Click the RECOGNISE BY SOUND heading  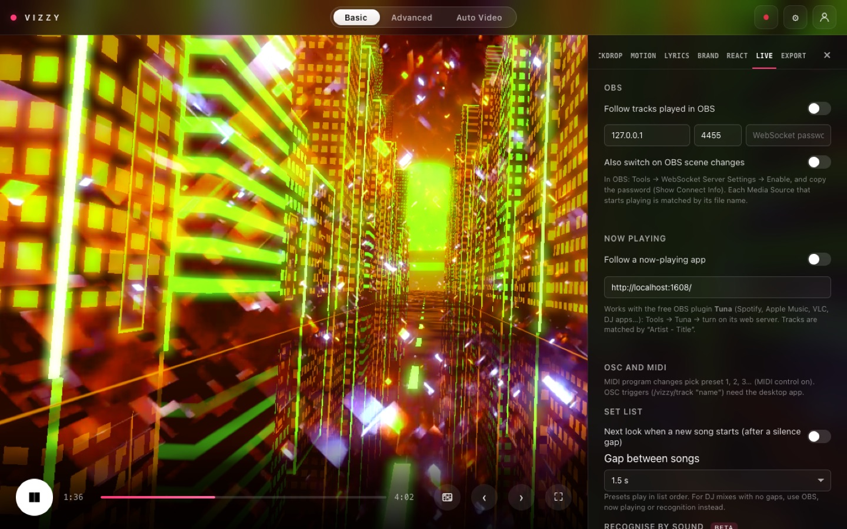(x=653, y=525)
